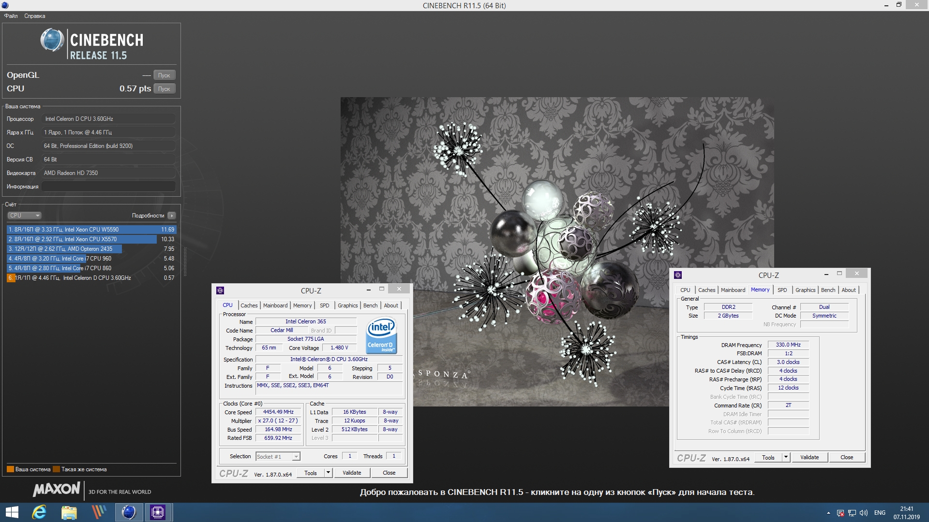Click right CPU-Z window title icon

pyautogui.click(x=678, y=275)
